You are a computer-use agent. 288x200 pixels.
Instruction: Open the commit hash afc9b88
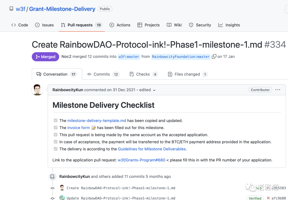tap(279, 198)
